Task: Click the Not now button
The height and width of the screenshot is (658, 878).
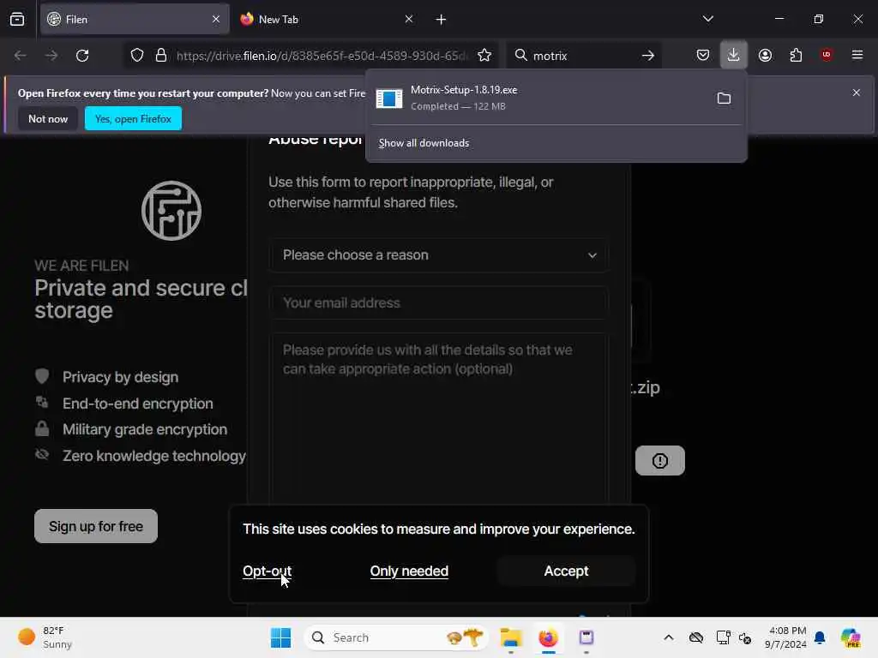Action: (48, 118)
